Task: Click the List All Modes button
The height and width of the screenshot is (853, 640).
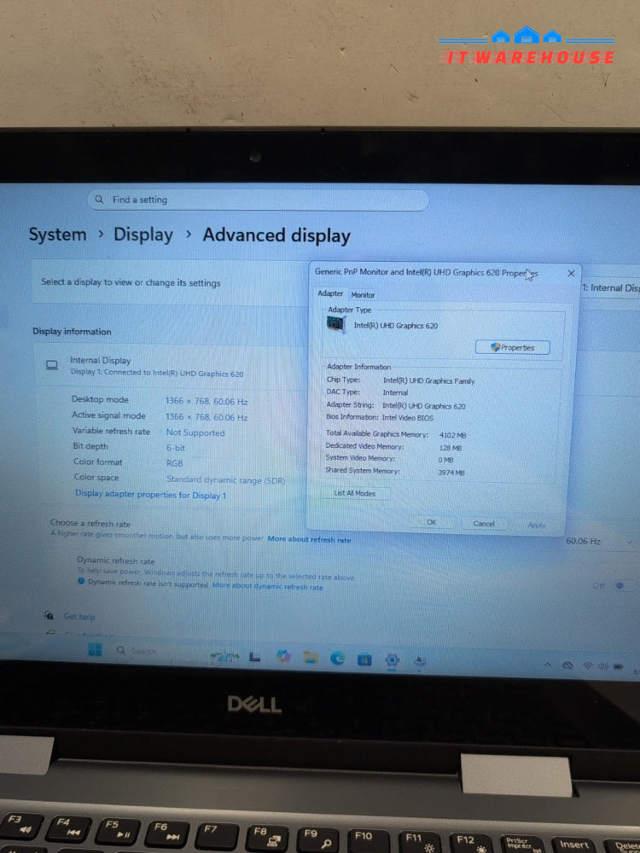Action: [354, 493]
